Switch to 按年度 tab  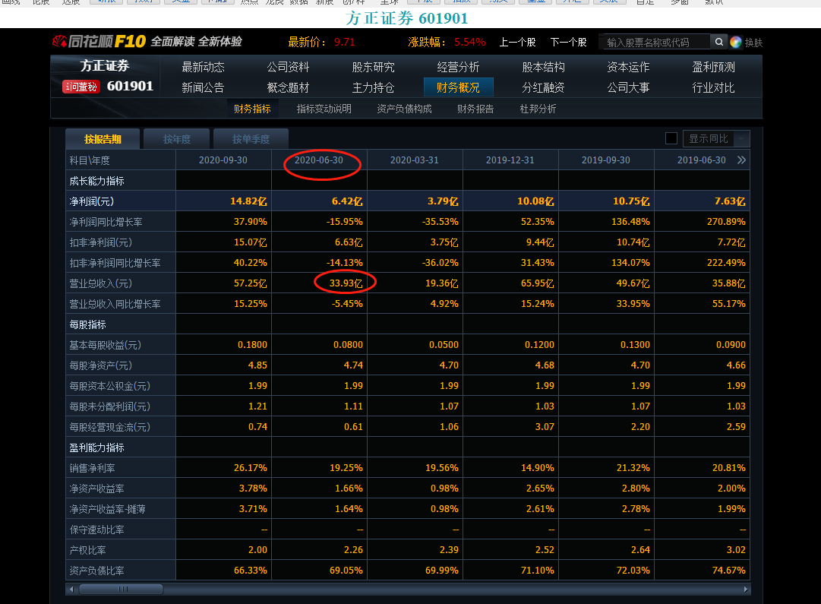(x=176, y=139)
